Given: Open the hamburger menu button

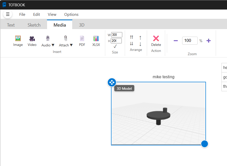Looking at the screenshot, I should point(8,14).
